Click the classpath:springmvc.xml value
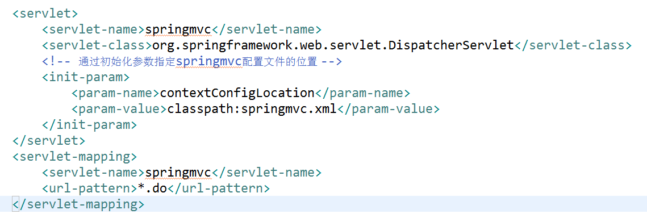The height and width of the screenshot is (218, 647). 253,109
